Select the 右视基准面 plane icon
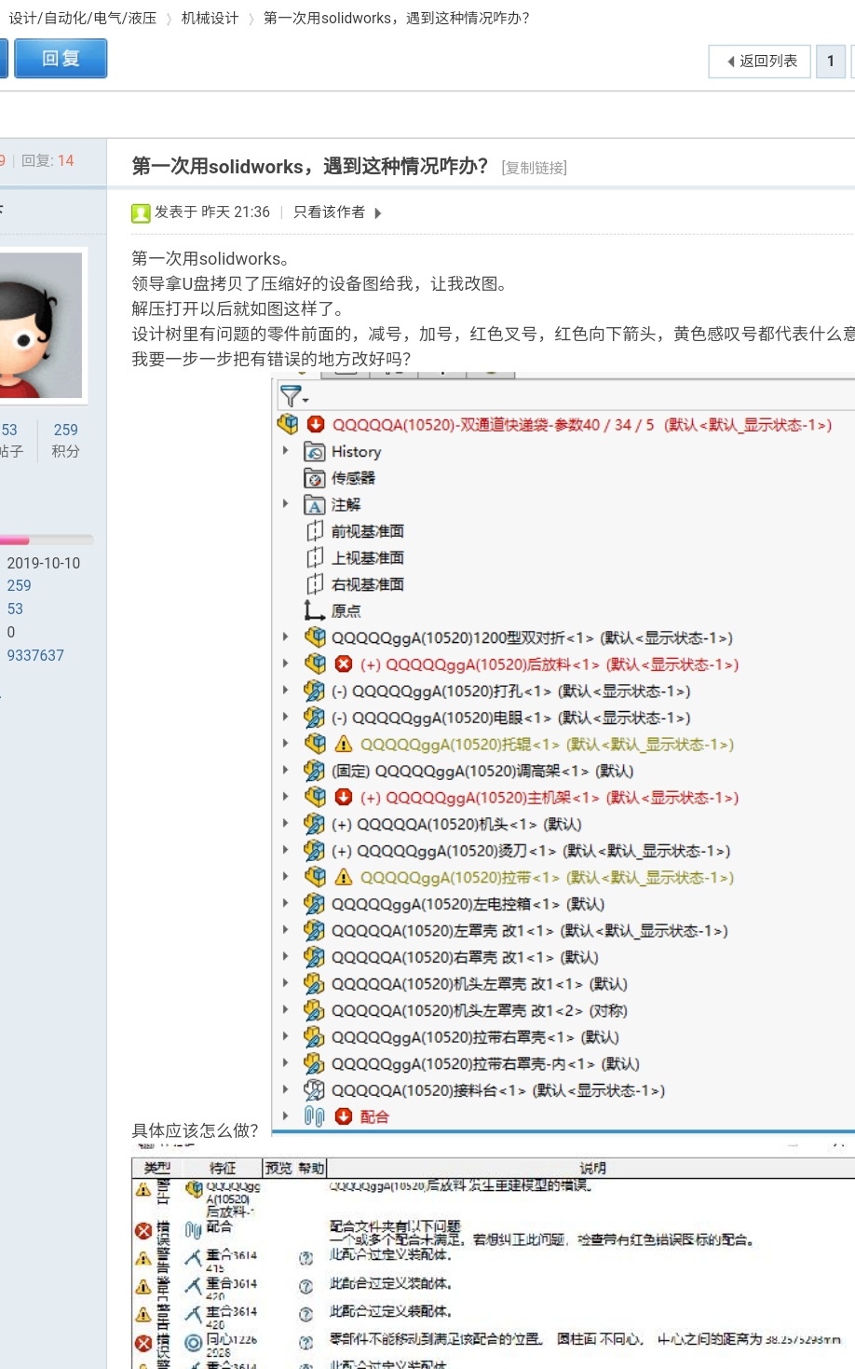This screenshot has width=855, height=1369. pos(315,584)
